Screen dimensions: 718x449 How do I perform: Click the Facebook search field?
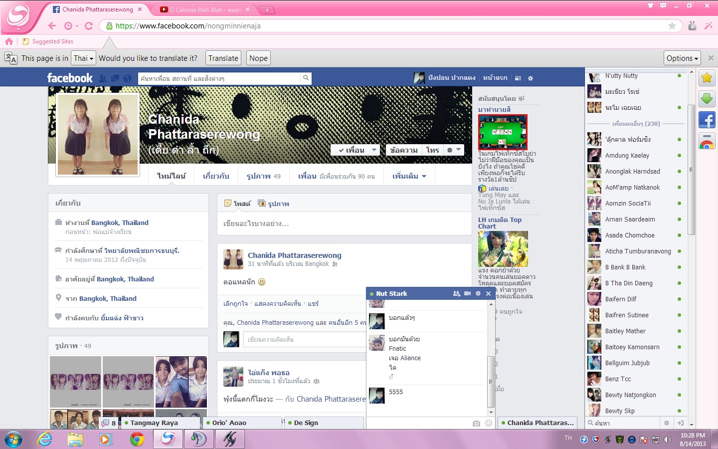coord(220,78)
